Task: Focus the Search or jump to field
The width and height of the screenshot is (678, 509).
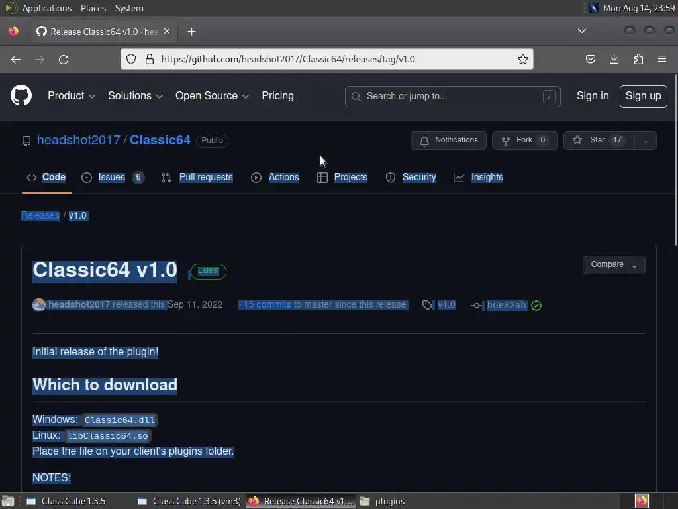Action: [453, 97]
